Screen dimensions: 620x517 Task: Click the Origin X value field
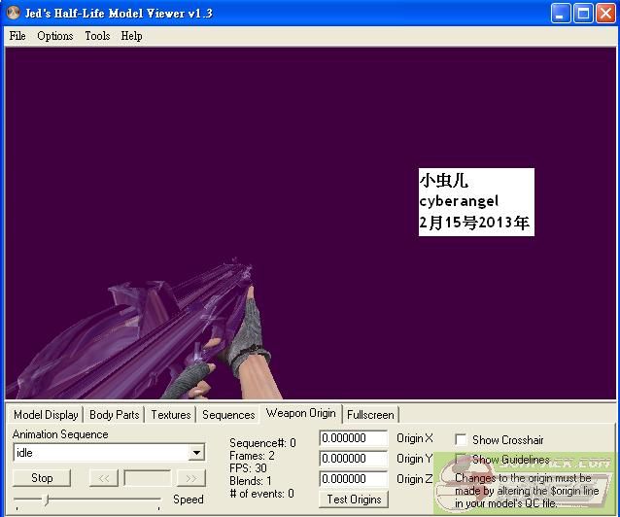point(354,439)
